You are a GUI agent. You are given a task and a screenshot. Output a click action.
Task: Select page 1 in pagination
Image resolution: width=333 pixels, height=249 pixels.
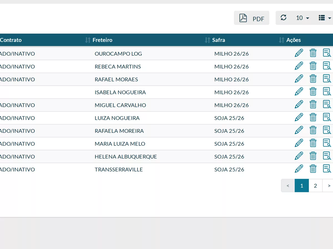click(x=302, y=186)
